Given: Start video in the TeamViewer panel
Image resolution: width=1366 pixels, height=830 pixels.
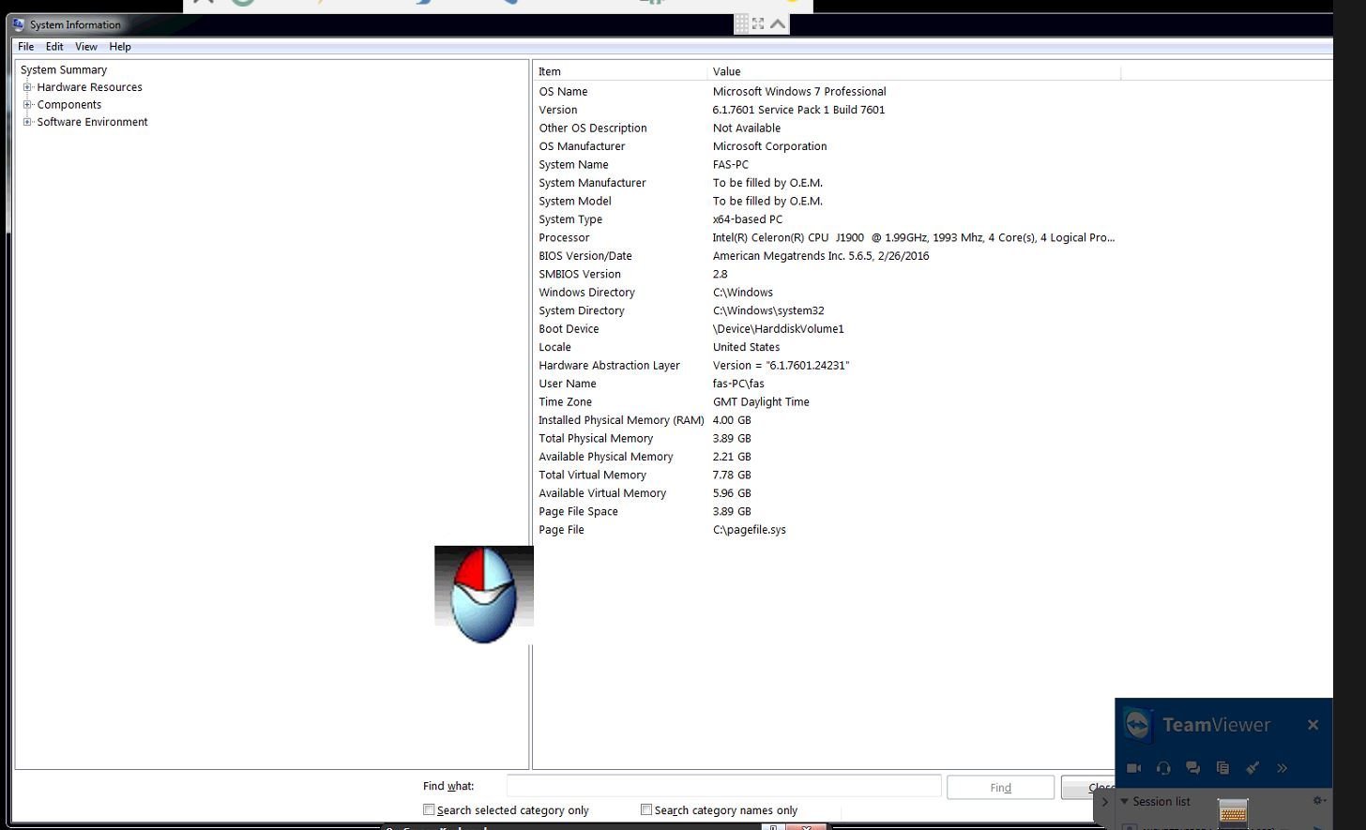Looking at the screenshot, I should coord(1133,768).
